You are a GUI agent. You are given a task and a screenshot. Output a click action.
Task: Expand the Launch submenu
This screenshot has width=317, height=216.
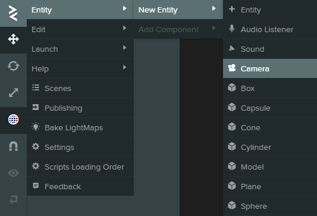[x=80, y=49]
